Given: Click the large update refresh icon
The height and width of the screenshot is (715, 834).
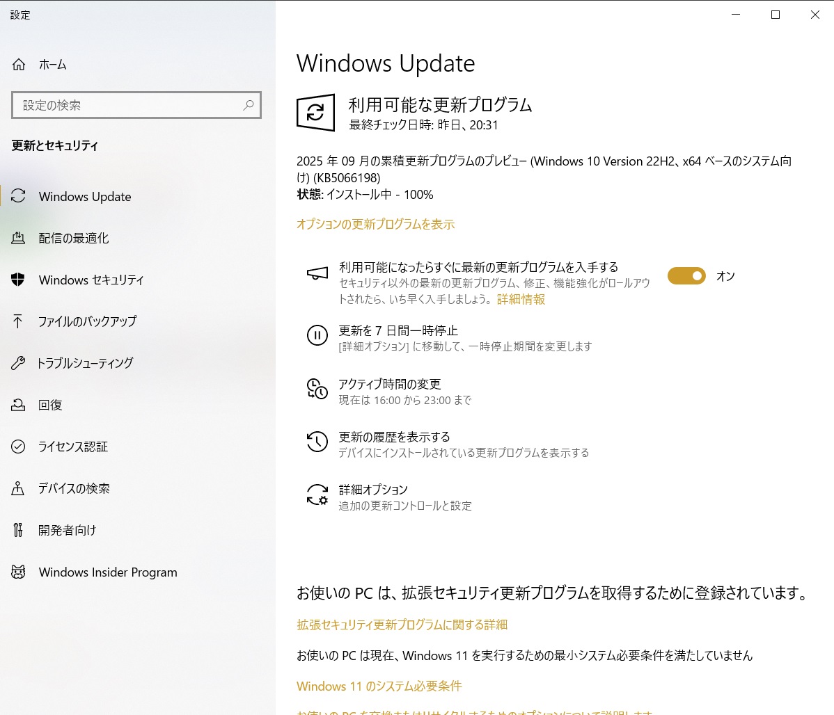Looking at the screenshot, I should [x=315, y=113].
